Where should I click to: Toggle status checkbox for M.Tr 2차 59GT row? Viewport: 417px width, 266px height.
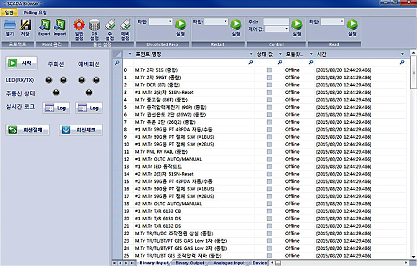tap(269, 78)
